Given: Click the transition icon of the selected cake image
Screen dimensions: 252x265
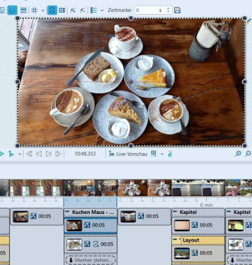Looking at the screenshot, I should pos(87,225).
